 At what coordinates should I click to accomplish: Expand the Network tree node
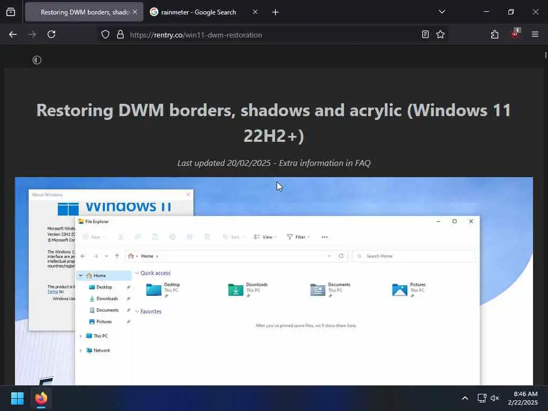(81, 350)
